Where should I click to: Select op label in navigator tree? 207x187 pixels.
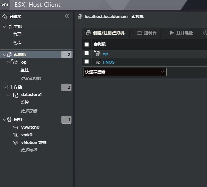coord(24,62)
